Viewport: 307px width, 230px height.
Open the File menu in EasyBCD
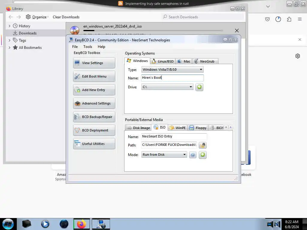coord(75,46)
